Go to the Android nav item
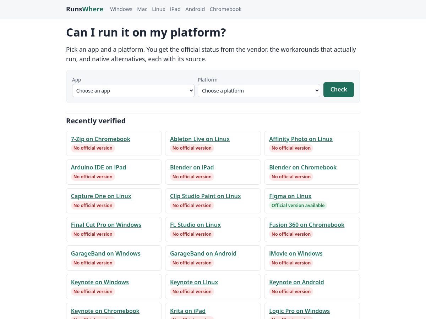426x319 pixels. (195, 9)
